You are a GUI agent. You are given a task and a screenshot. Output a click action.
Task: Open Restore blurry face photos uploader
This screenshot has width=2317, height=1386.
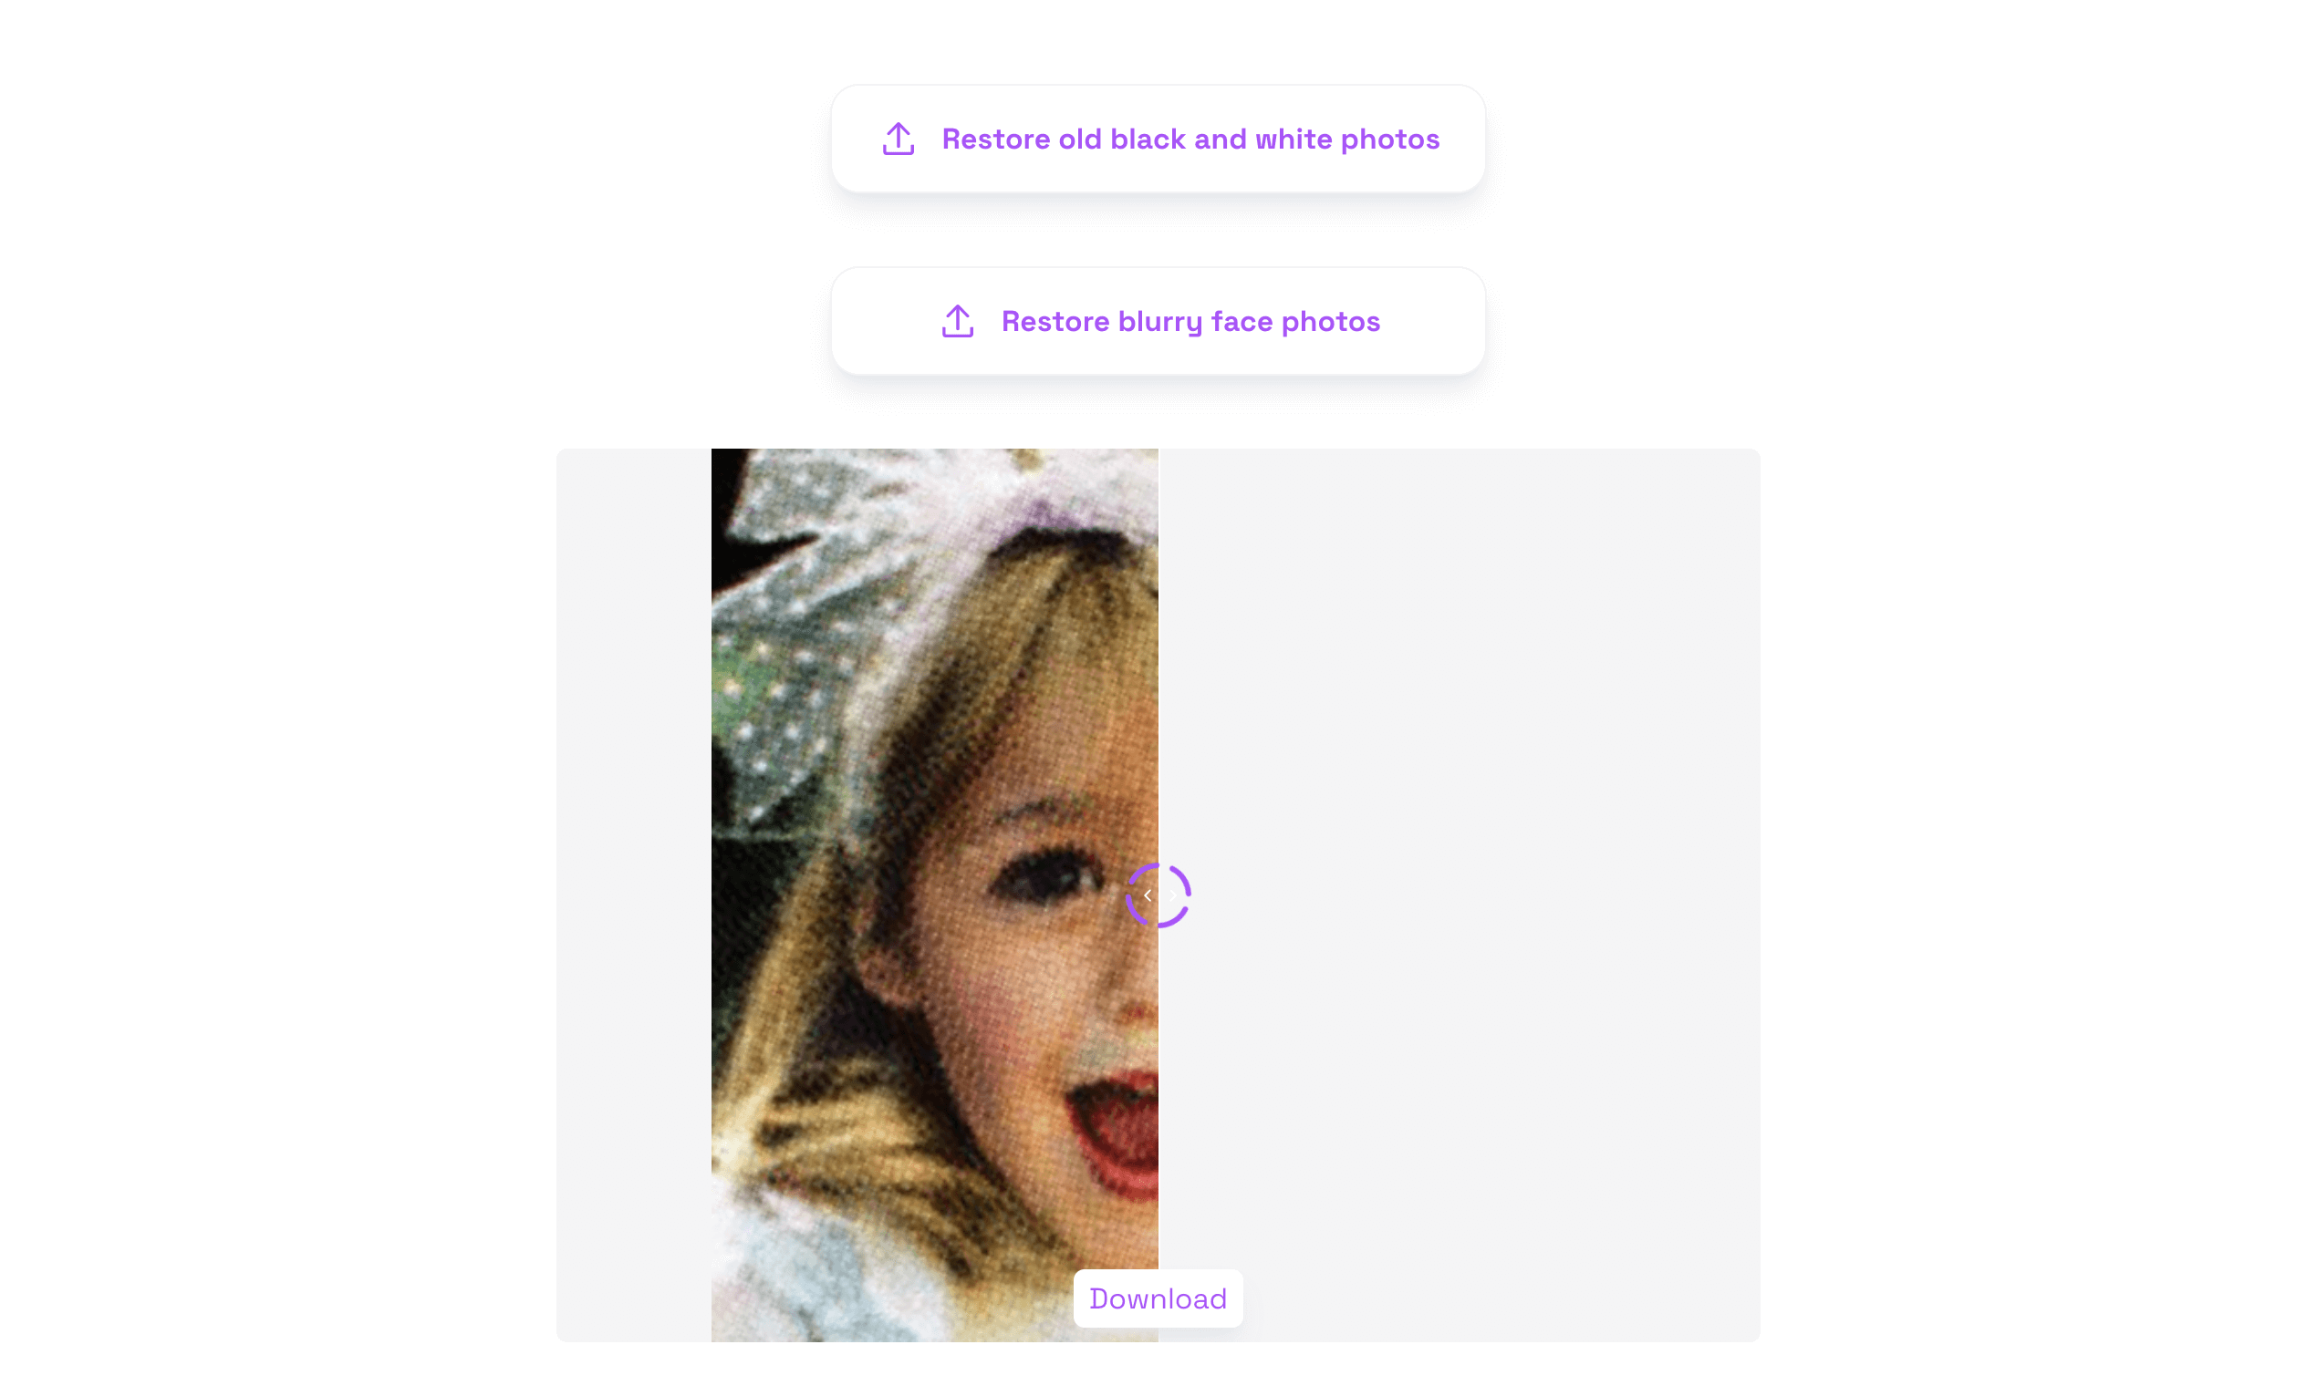point(1158,321)
